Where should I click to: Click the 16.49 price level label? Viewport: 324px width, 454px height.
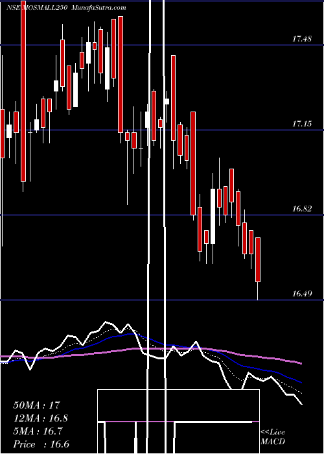click(x=302, y=294)
